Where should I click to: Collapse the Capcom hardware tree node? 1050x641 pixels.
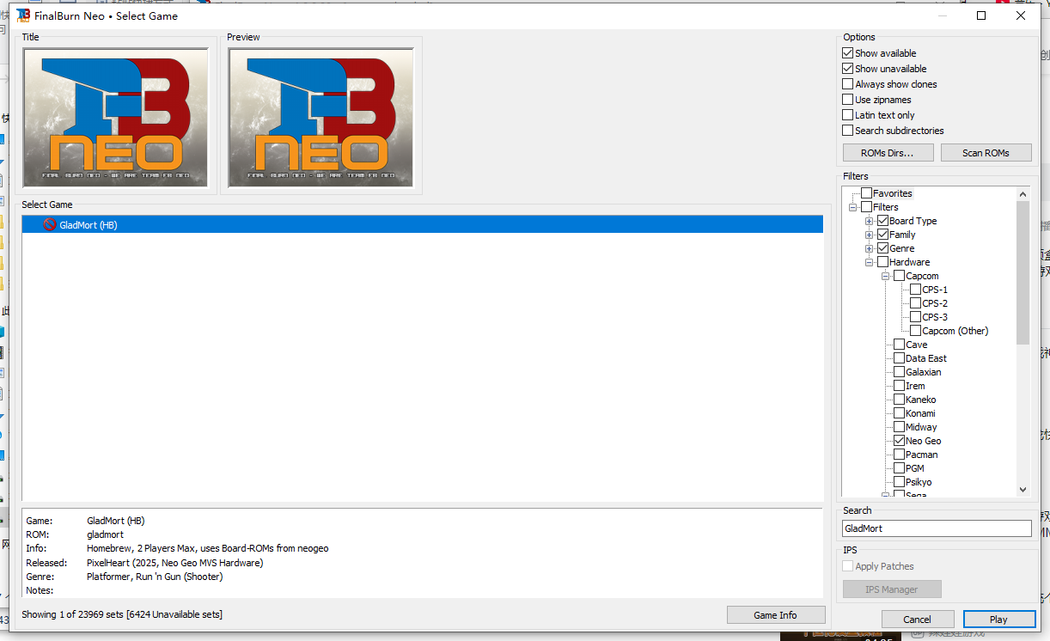(x=886, y=276)
